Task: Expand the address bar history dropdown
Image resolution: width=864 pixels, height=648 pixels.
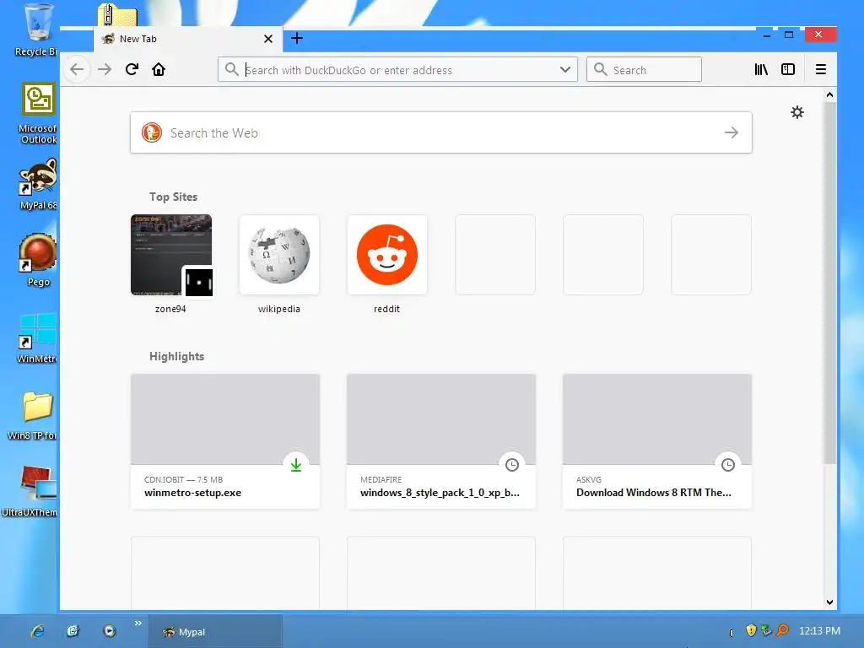Action: (x=564, y=70)
